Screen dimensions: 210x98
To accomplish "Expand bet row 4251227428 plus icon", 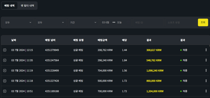I will tap(5, 81).
